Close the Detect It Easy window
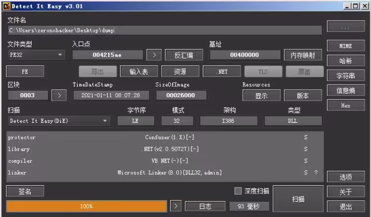This screenshot has width=371, height=217. (365, 6)
